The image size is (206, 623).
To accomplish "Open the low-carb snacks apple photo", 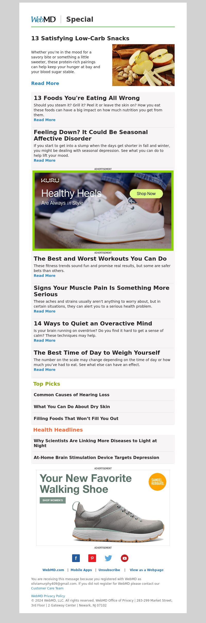I will (x=143, y=65).
